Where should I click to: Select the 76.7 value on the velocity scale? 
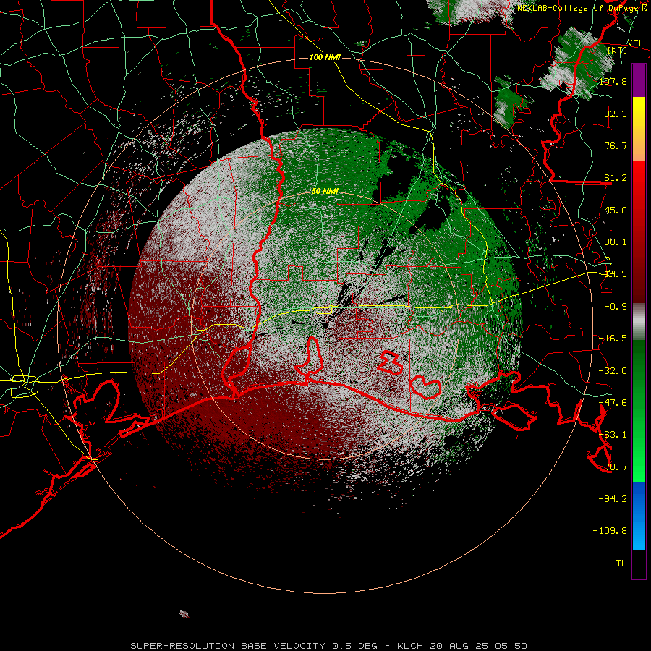[616, 145]
